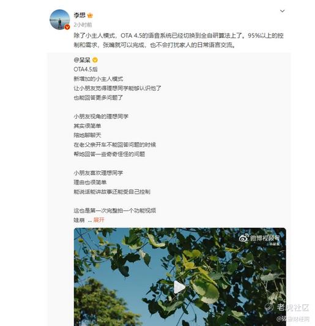The height and width of the screenshot is (326, 315).
Task: Play the embedded Weibo video
Action: coord(179,287)
